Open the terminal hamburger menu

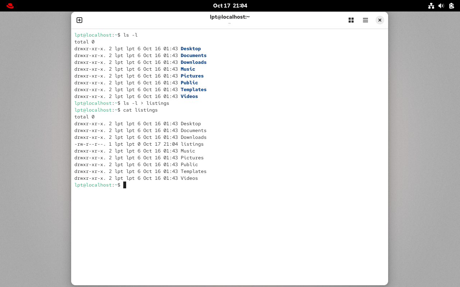tap(365, 20)
